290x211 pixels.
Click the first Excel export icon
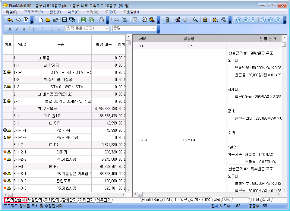click(x=84, y=20)
